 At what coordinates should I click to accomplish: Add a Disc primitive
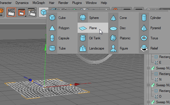point(124,28)
